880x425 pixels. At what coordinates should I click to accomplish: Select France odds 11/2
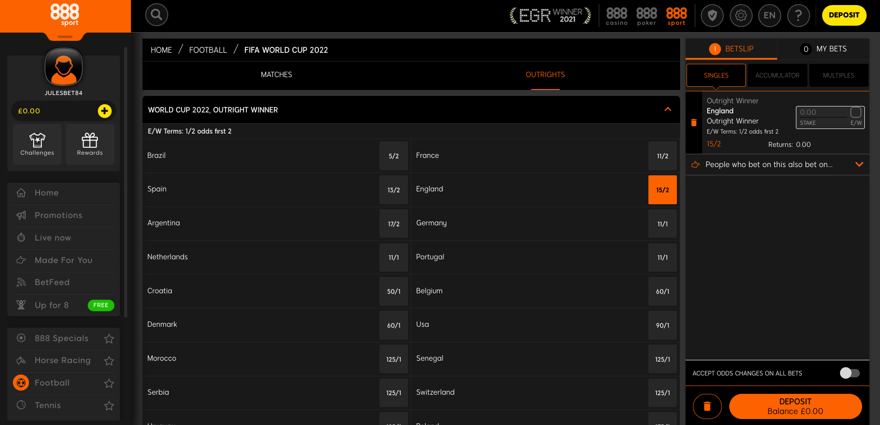(x=663, y=156)
